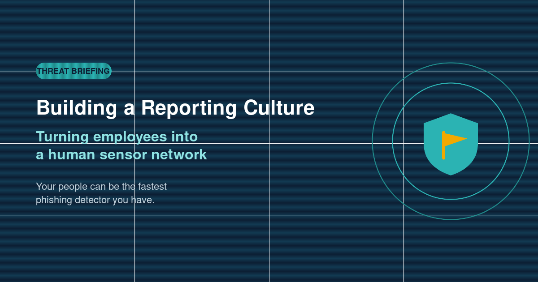Click the "a human sensor network" line

[121, 154]
